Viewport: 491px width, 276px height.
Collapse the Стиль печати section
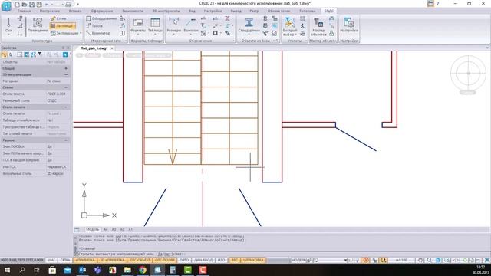[x=66, y=107]
